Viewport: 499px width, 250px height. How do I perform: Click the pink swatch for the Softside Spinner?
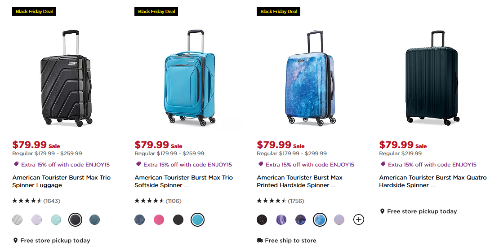click(159, 219)
